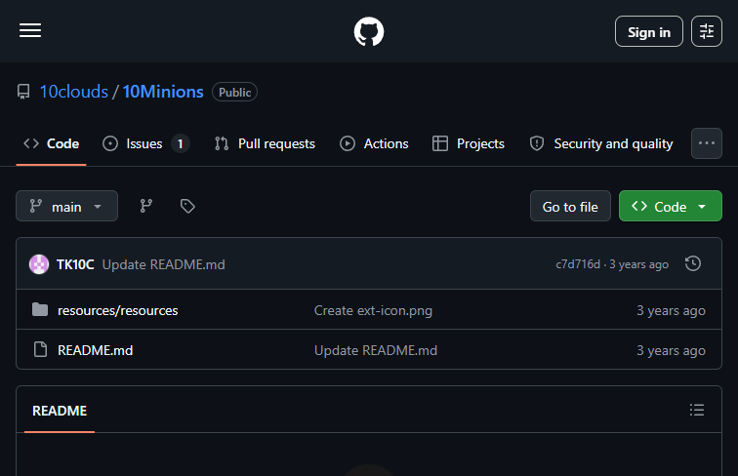View commit history clock icon
The image size is (738, 476).
(693, 263)
